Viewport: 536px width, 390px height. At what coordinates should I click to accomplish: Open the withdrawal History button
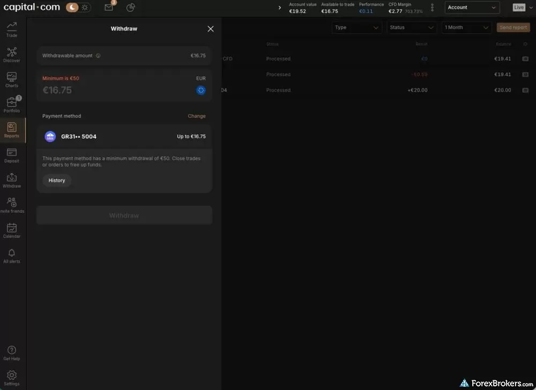[57, 181]
